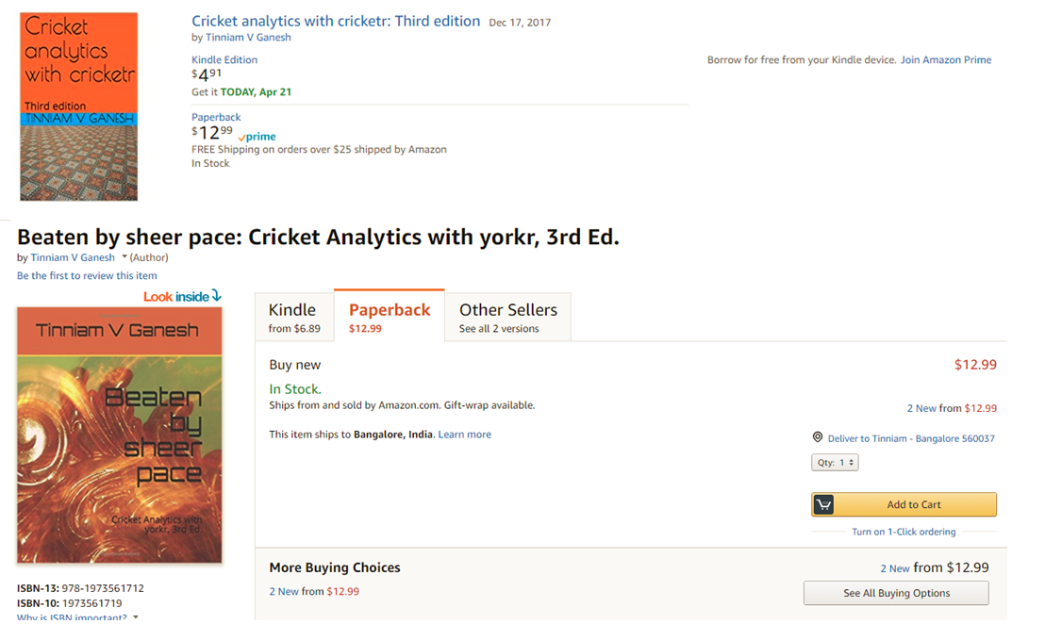Image resolution: width=1062 pixels, height=624 pixels.
Task: Open the Qty quantity dropdown
Action: pyautogui.click(x=834, y=462)
